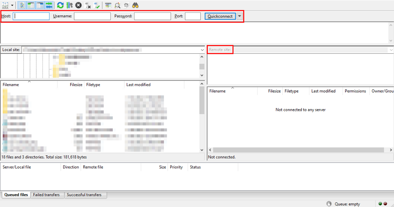Select the Port input field
This screenshot has height=207, width=394.
click(193, 16)
